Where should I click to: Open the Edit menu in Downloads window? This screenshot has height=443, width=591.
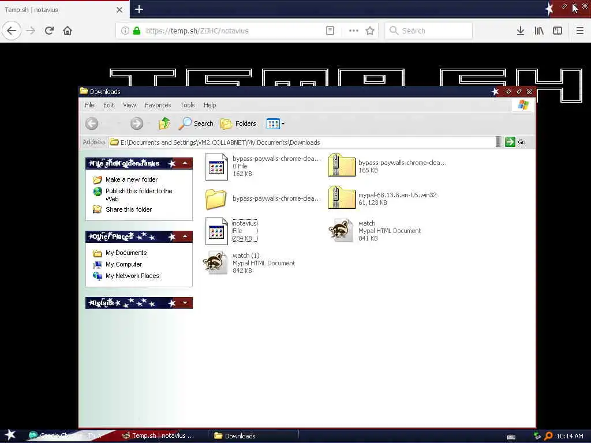pos(109,105)
